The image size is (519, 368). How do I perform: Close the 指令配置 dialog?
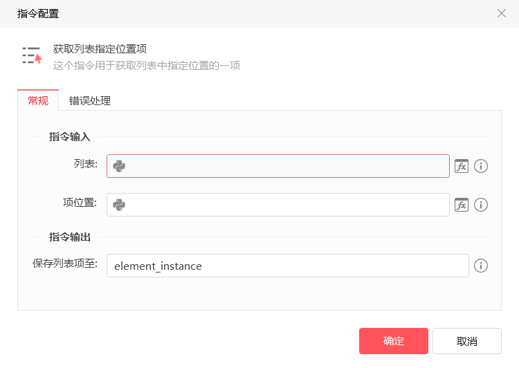tap(502, 13)
